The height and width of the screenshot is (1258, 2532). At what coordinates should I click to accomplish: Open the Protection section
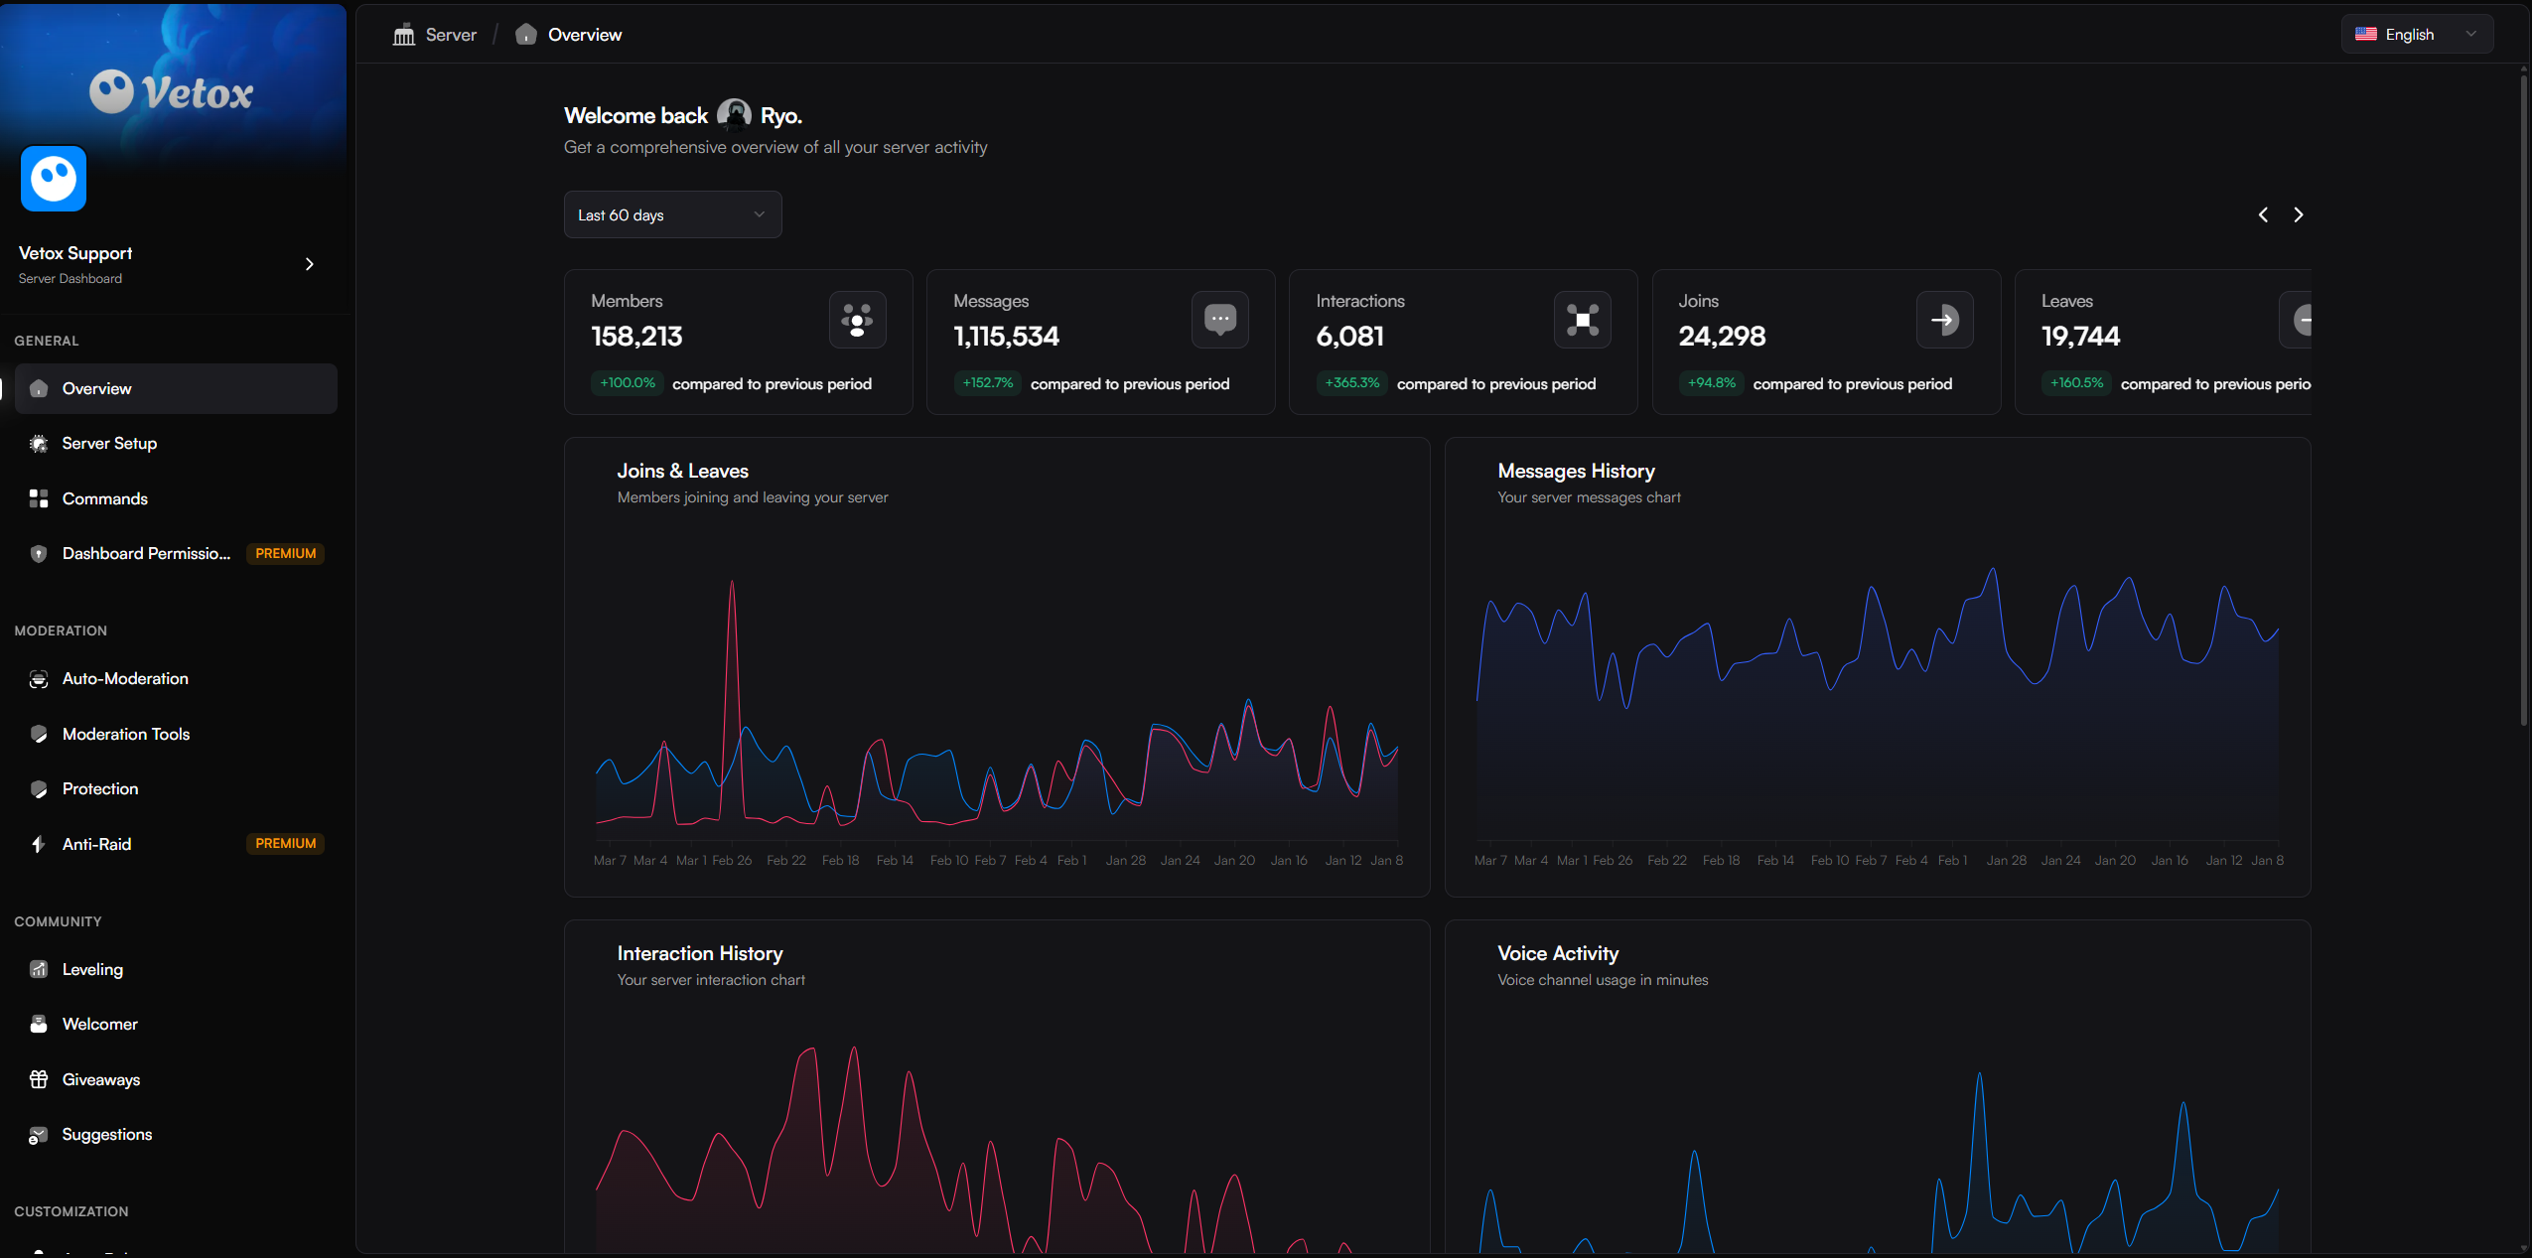[x=99, y=788]
